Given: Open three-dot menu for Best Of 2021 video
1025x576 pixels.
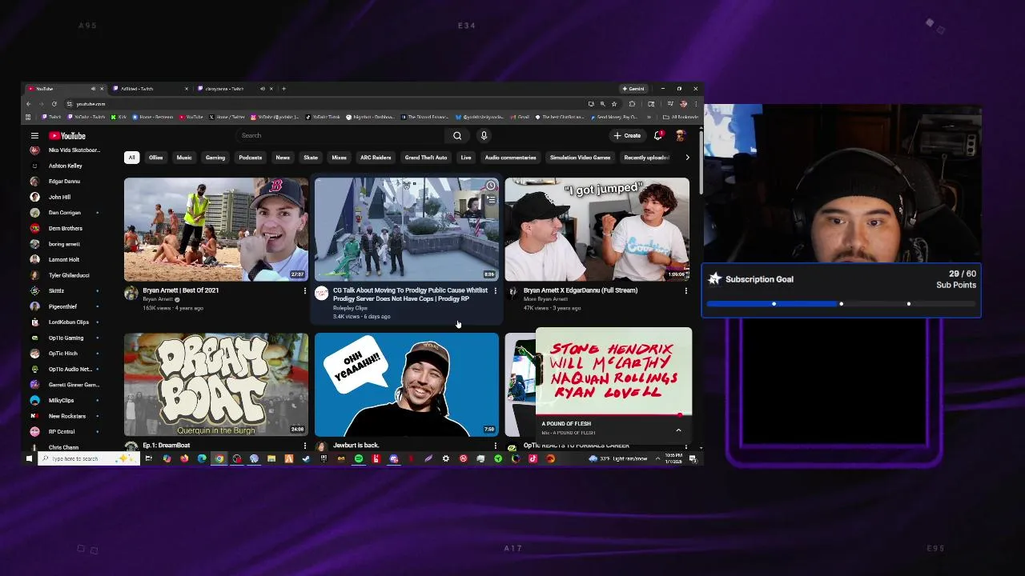Looking at the screenshot, I should [304, 291].
